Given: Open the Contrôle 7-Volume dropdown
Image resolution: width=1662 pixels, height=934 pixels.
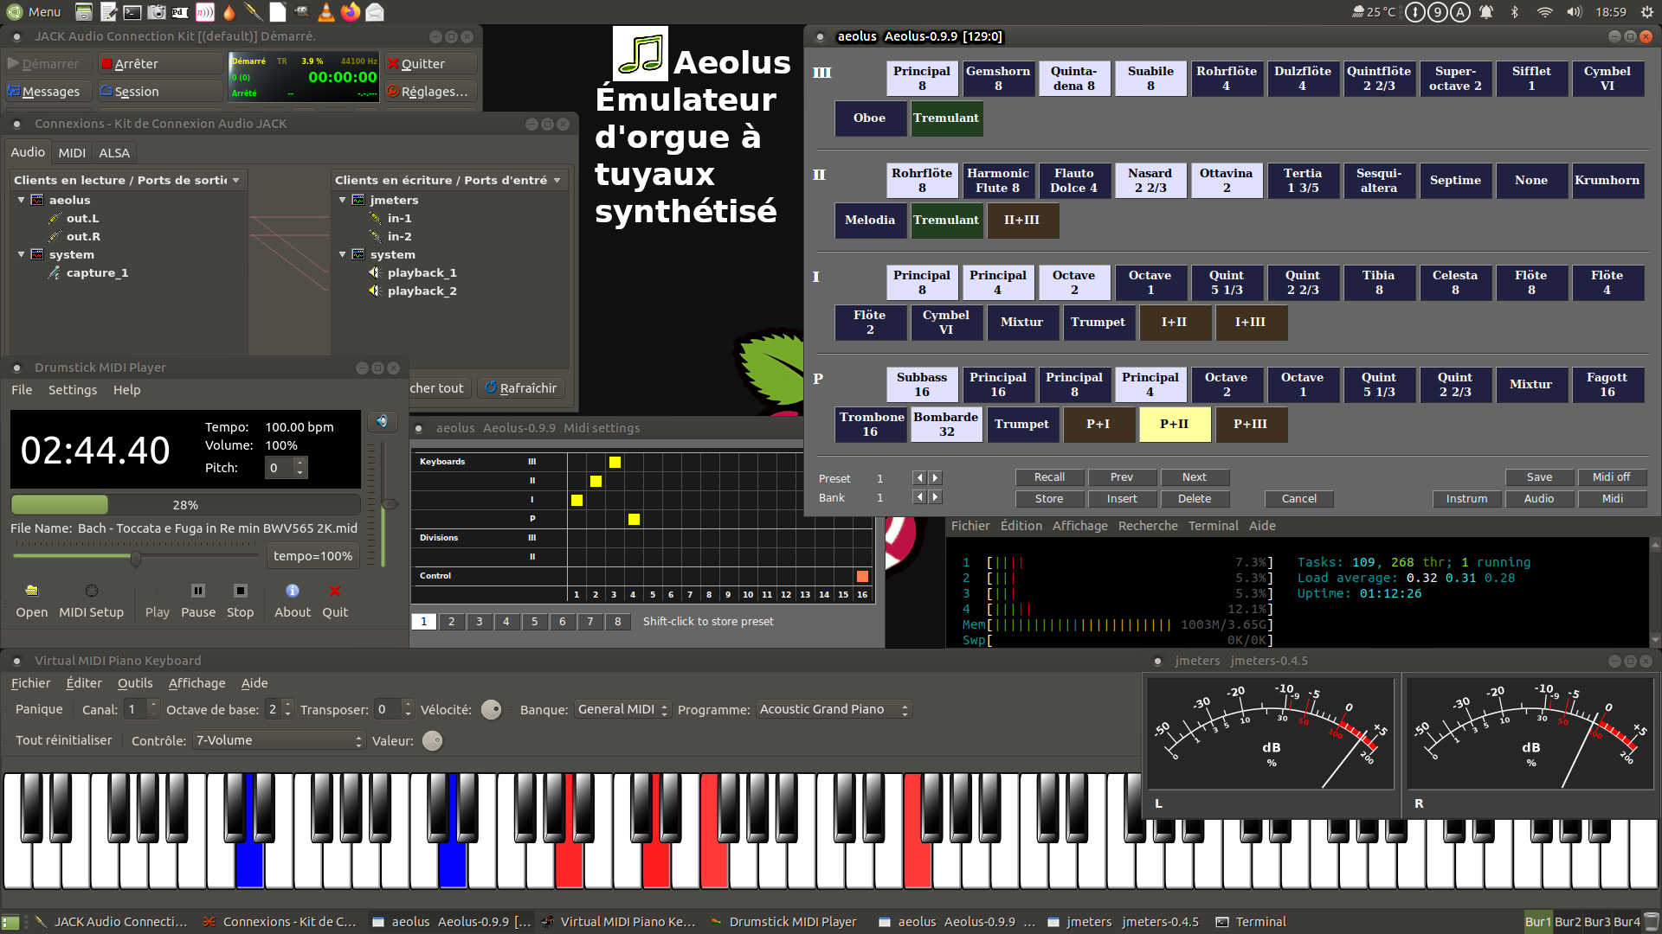Looking at the screenshot, I should click(279, 741).
